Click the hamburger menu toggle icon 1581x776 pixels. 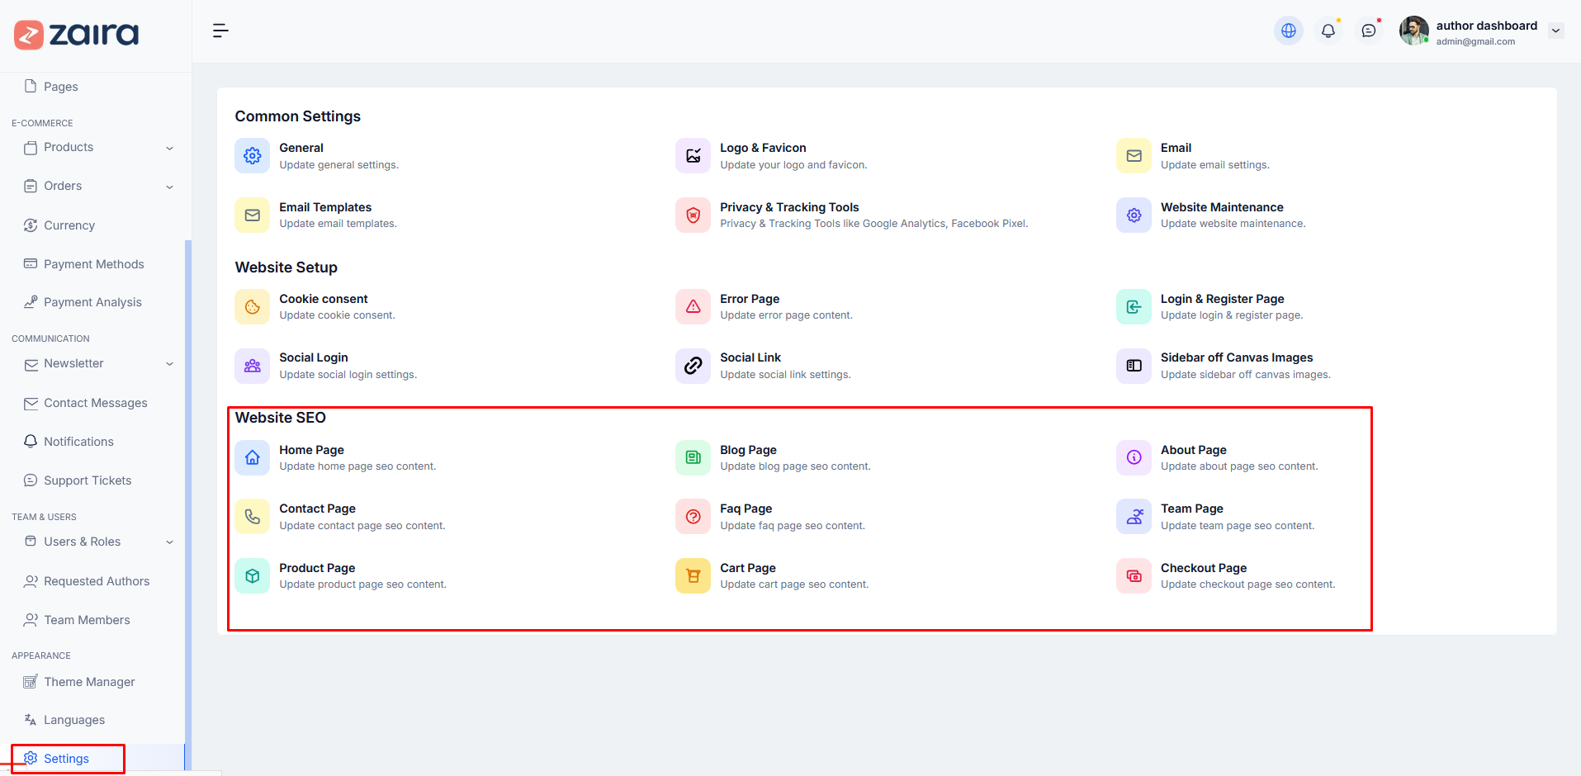(220, 31)
